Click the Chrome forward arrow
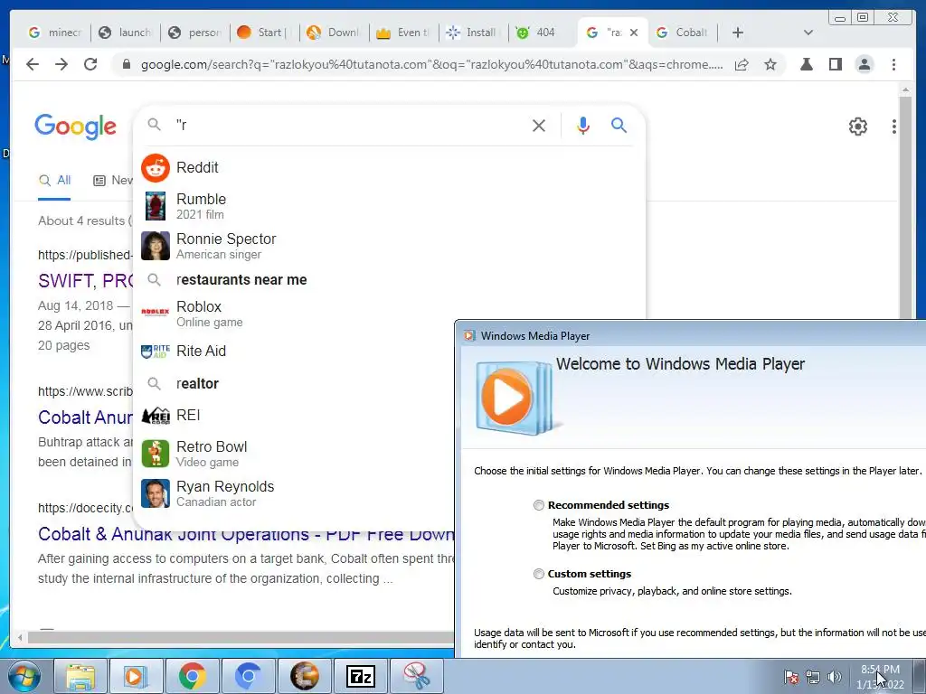Image resolution: width=926 pixels, height=694 pixels. 61,64
